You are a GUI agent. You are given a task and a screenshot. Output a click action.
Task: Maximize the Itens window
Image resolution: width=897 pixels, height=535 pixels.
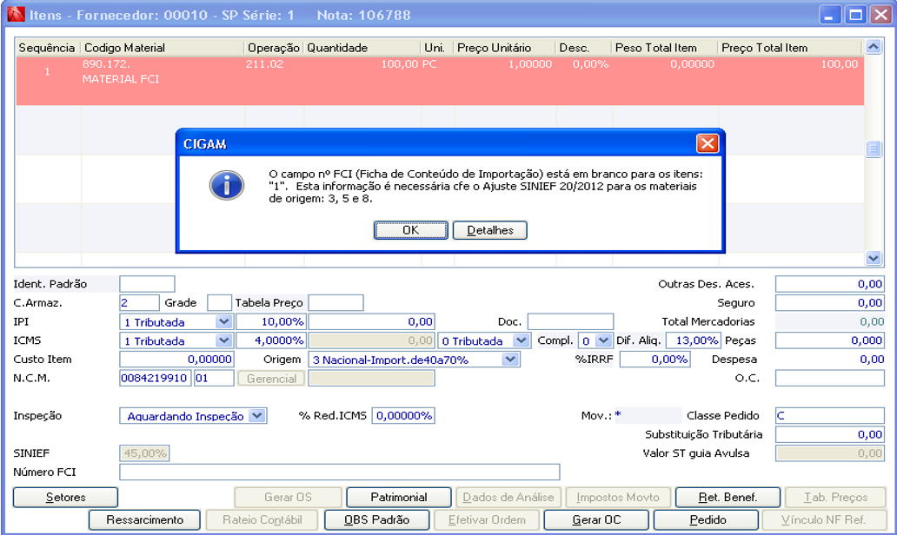pos(855,15)
